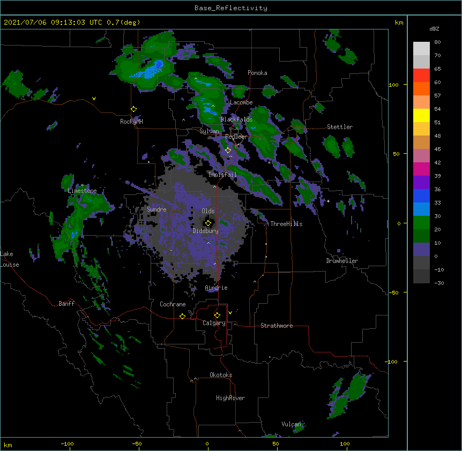This screenshot has width=462, height=451.
Task: Click the HighRiver label
Action: (x=230, y=398)
